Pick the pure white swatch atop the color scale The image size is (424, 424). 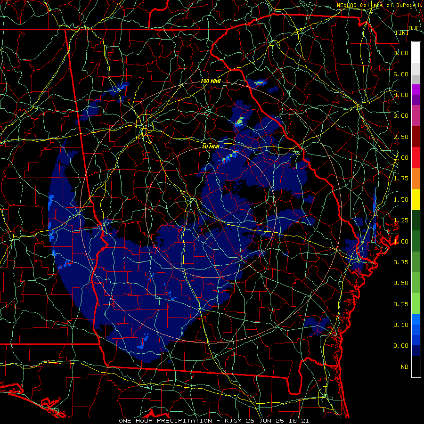click(416, 53)
